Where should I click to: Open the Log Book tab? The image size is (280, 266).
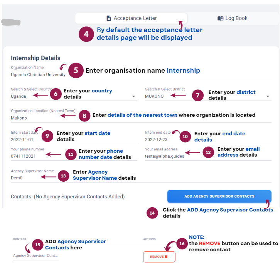point(233,19)
